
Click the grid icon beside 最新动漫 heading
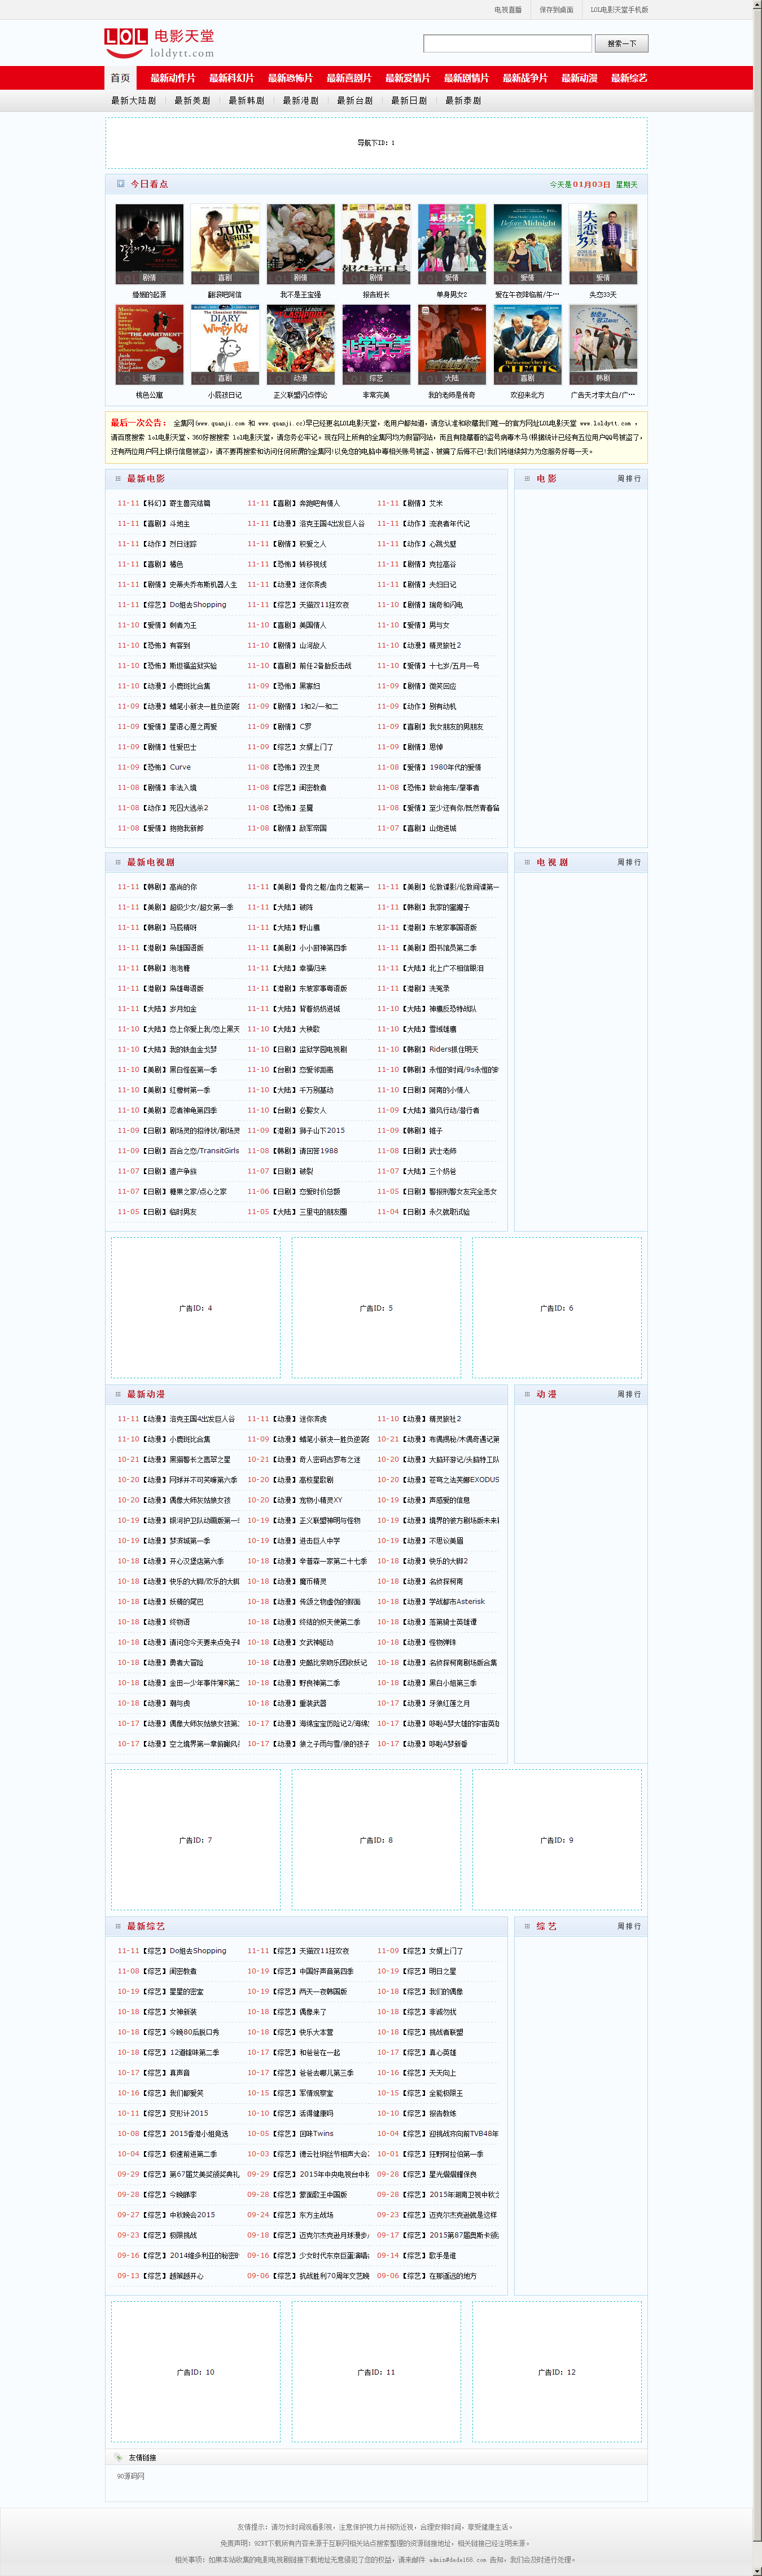pos(118,1394)
